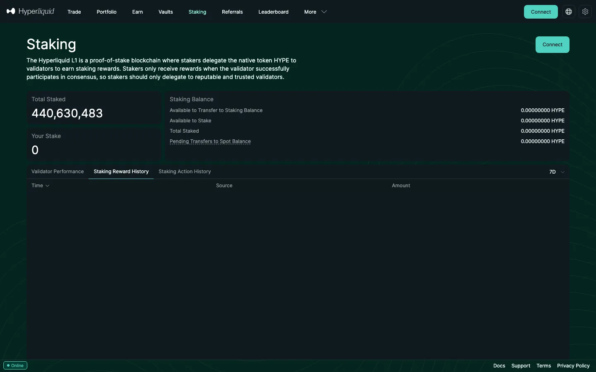
Task: Open the Earn page
Action: point(137,12)
